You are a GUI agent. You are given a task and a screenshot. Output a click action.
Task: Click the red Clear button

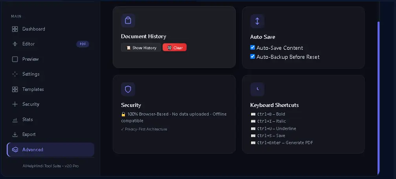tap(175, 47)
